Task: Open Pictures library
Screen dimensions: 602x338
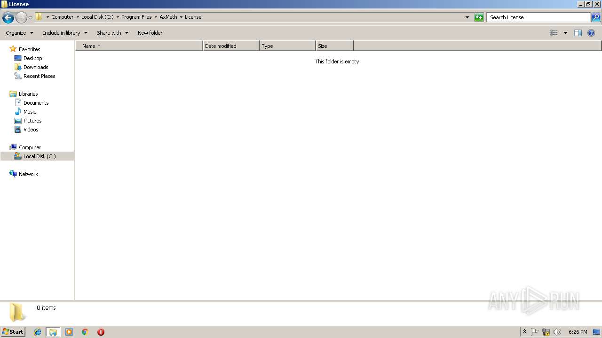Action: pos(32,121)
